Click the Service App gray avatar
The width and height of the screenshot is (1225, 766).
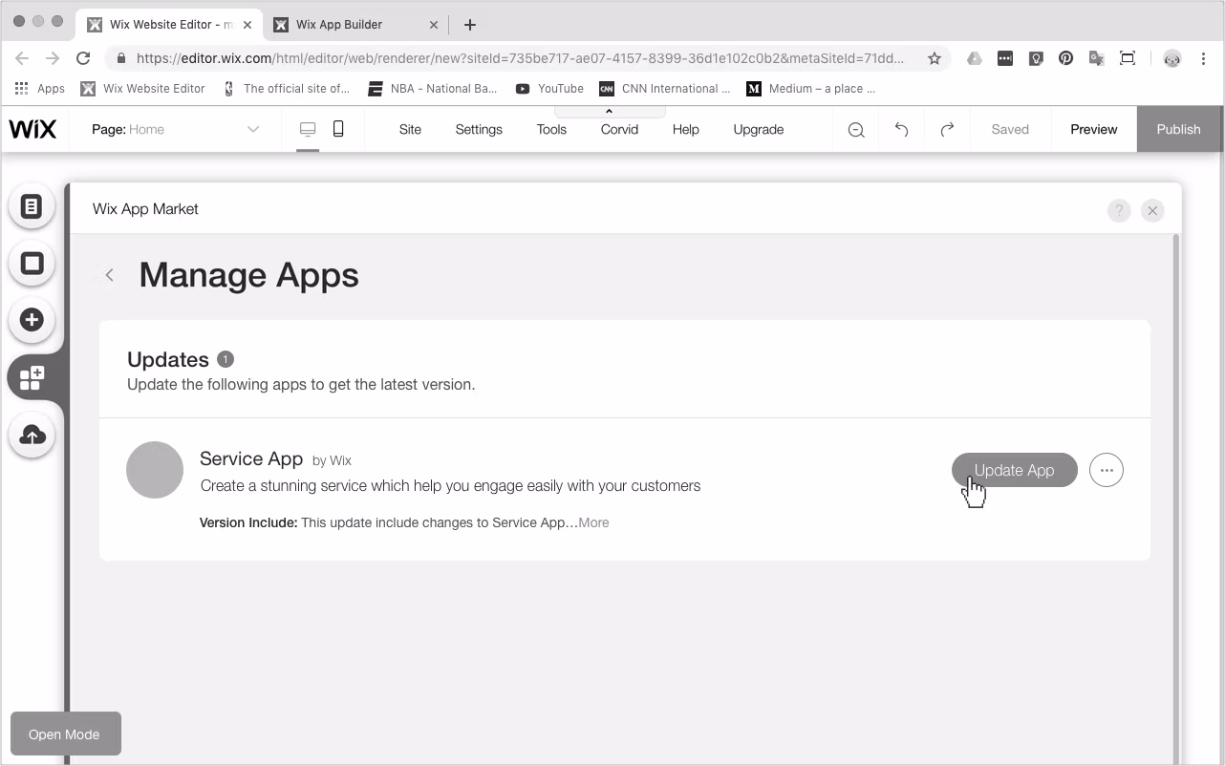click(155, 470)
